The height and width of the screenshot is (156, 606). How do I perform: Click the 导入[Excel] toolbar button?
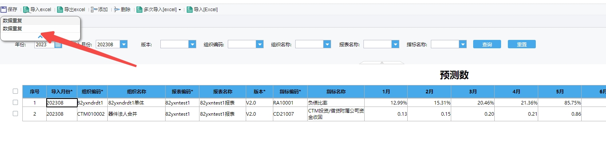point(202,9)
